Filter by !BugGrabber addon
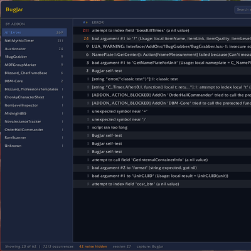Screen dimensions: 251x251 tap(35, 56)
